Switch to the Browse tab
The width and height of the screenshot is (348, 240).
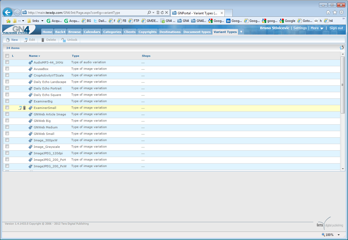pyautogui.click(x=74, y=32)
